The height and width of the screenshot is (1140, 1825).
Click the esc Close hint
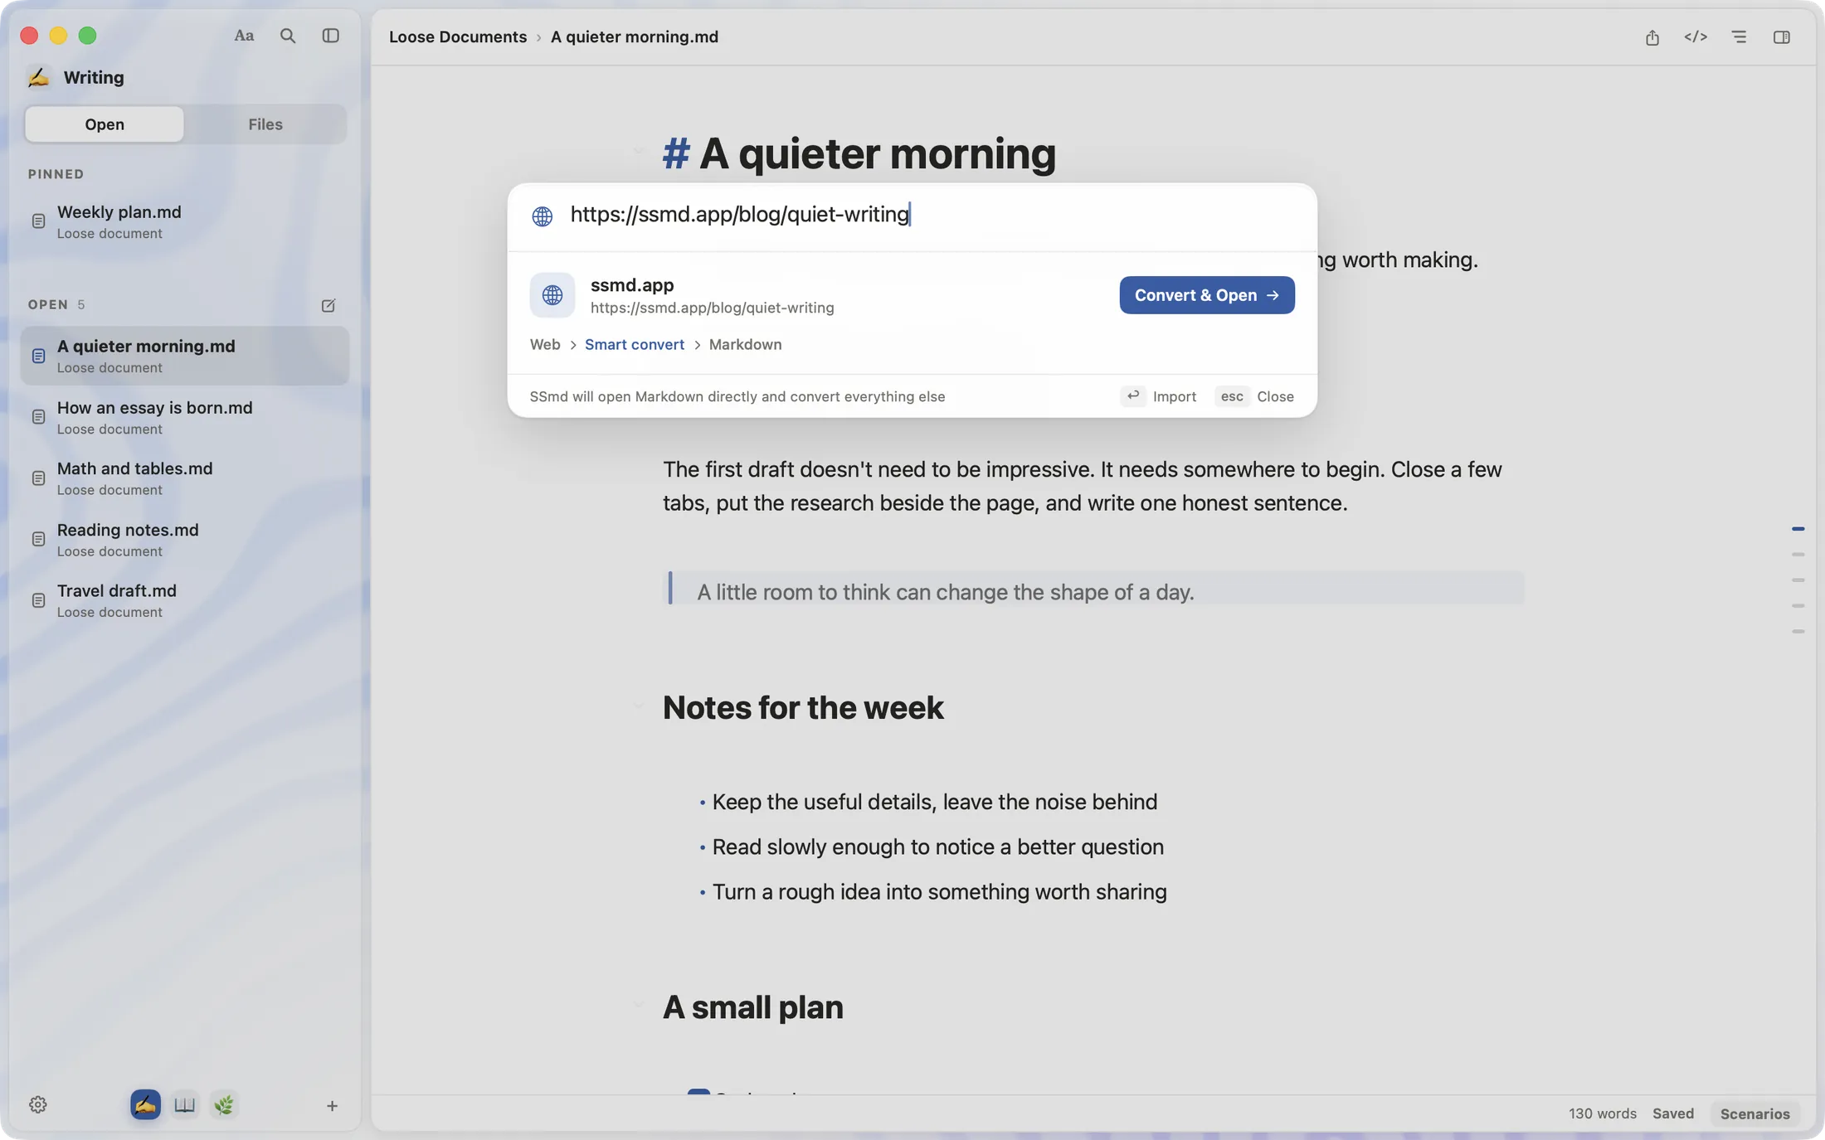1254,396
